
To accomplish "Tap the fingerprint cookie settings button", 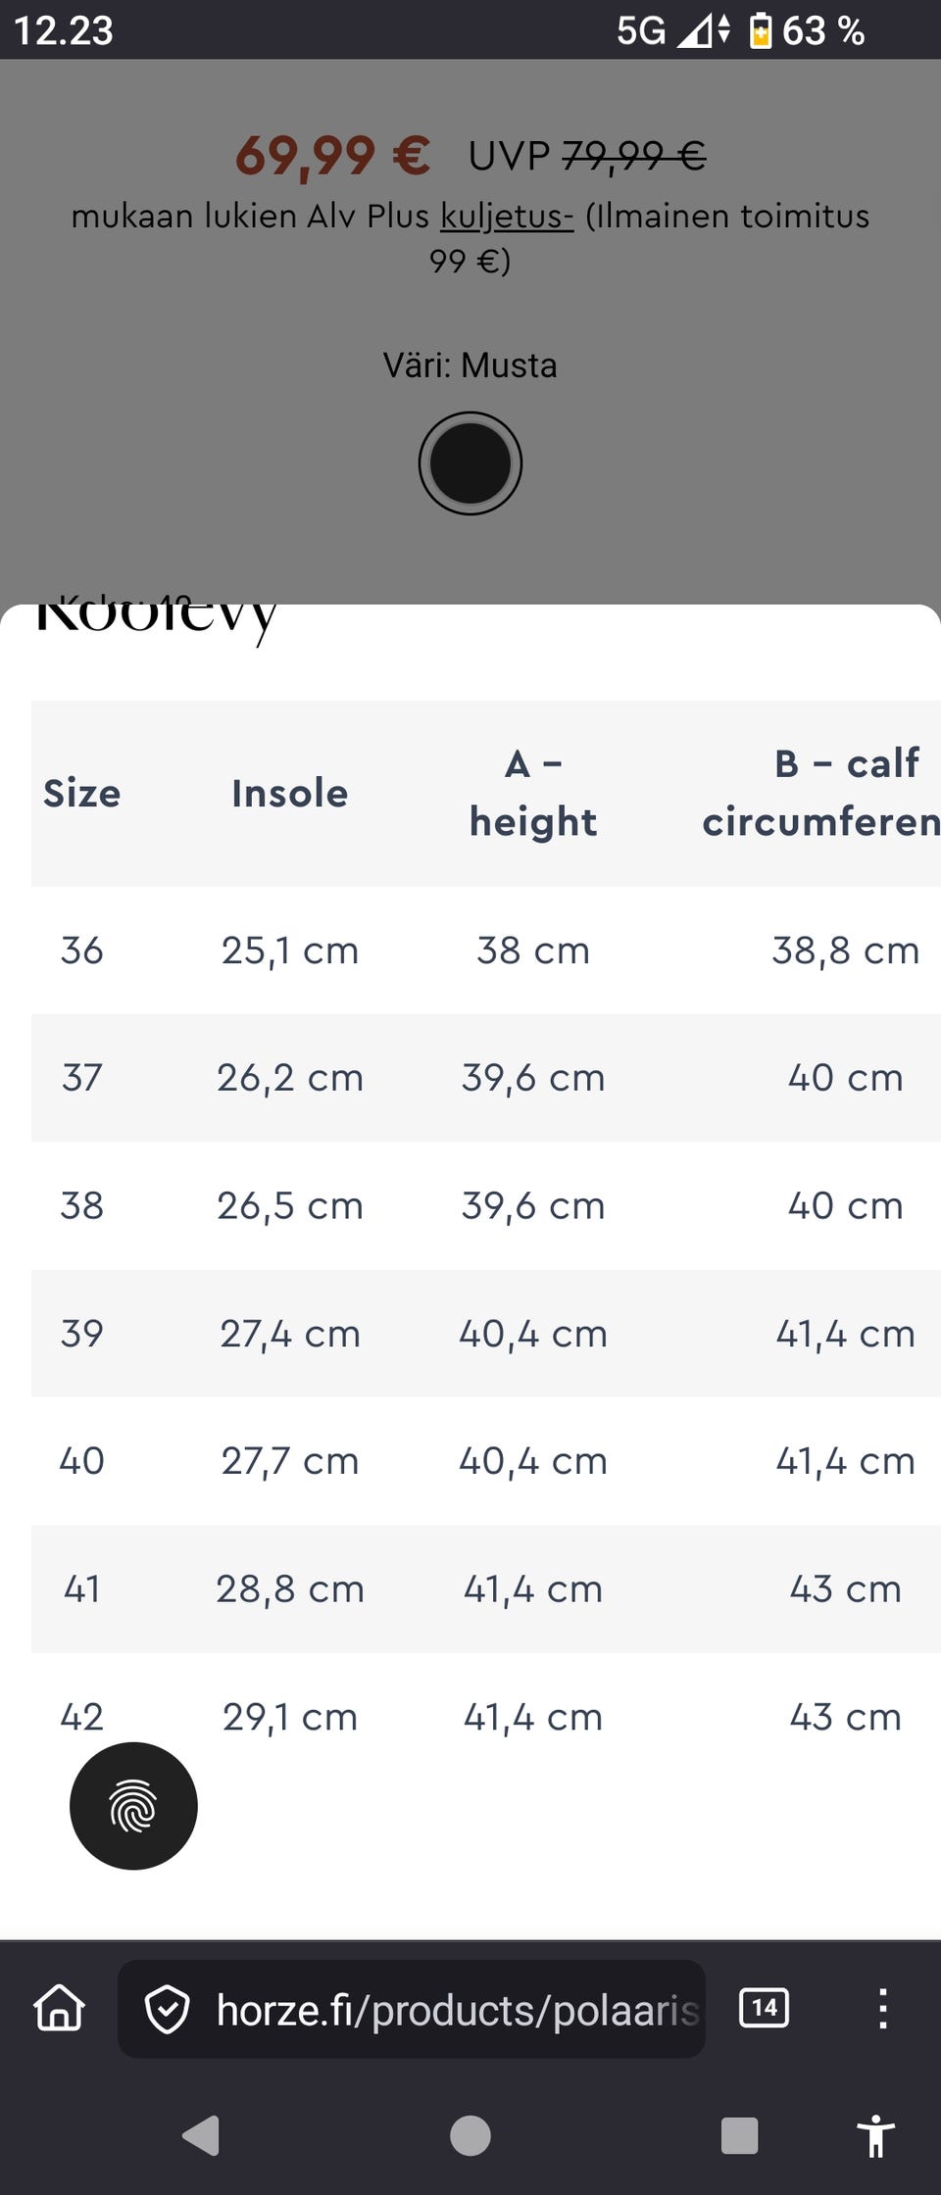I will coord(133,1805).
